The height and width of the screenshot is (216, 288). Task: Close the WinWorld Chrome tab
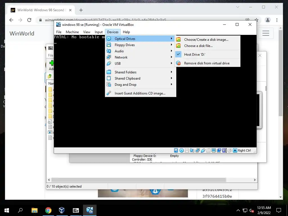[70, 10]
